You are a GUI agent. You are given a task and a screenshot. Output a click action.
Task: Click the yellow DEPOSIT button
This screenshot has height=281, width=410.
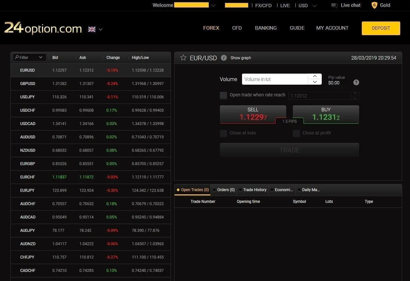click(381, 28)
